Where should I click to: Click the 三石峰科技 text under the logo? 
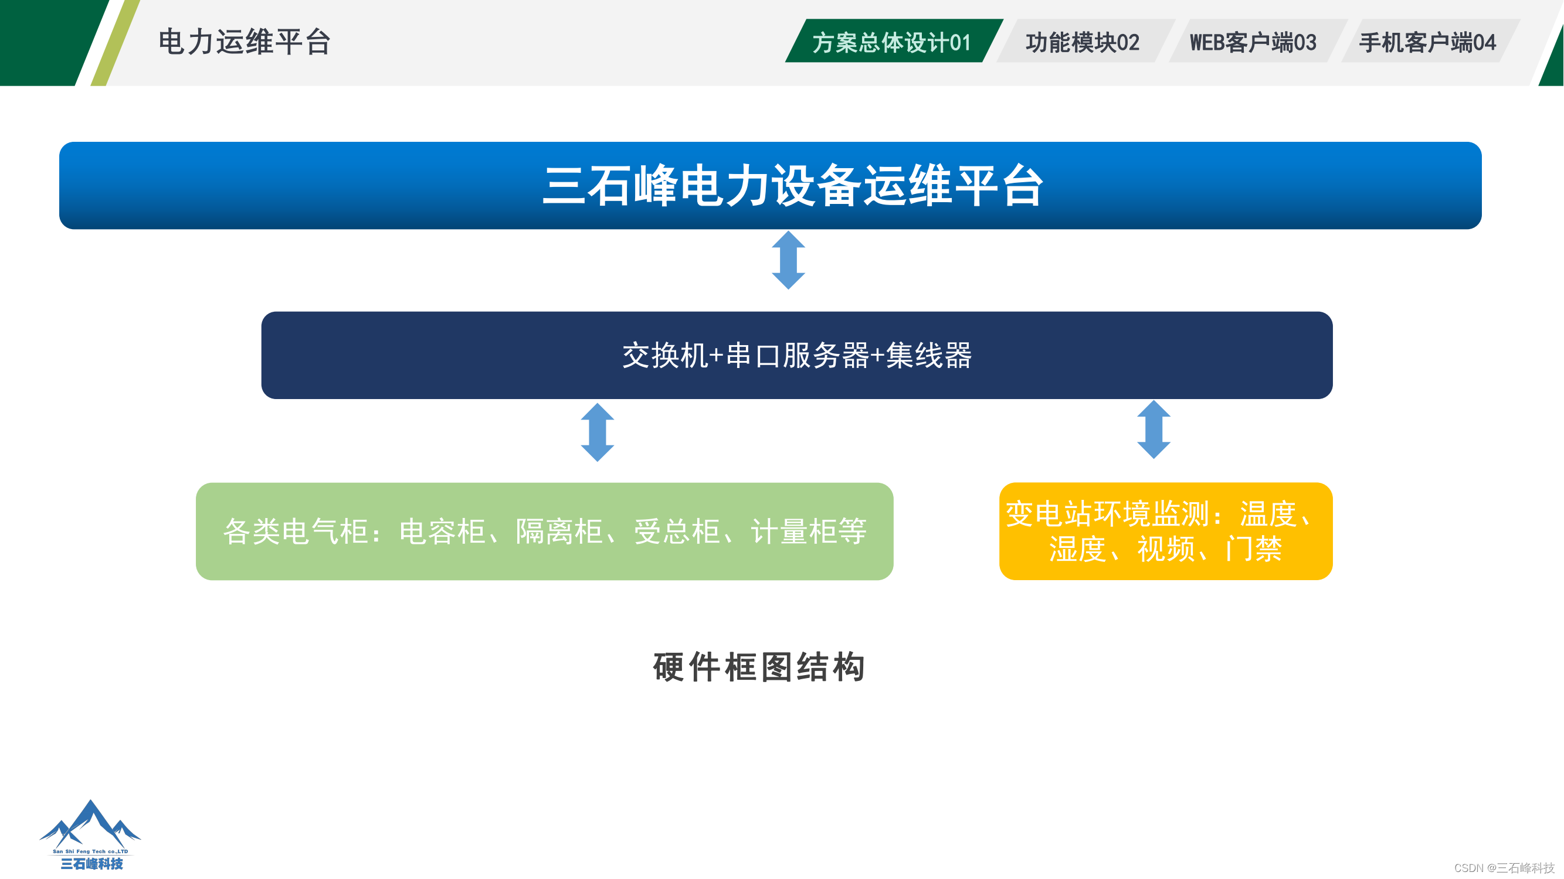point(91,864)
